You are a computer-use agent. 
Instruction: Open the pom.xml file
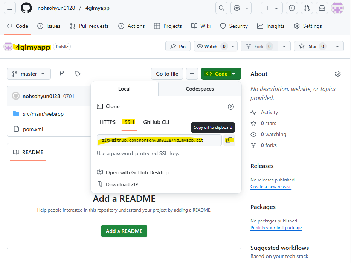pyautogui.click(x=33, y=129)
